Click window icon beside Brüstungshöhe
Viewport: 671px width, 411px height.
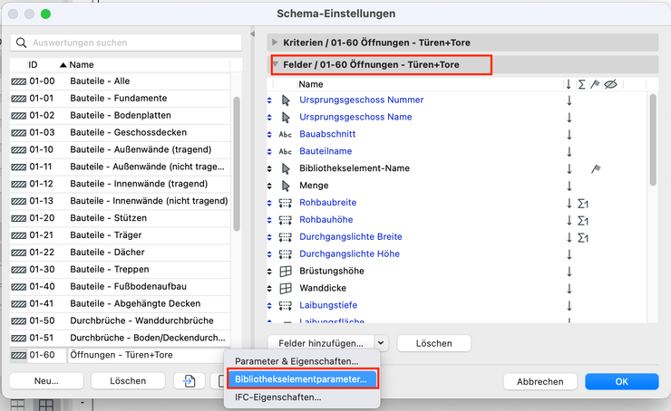tap(286, 271)
